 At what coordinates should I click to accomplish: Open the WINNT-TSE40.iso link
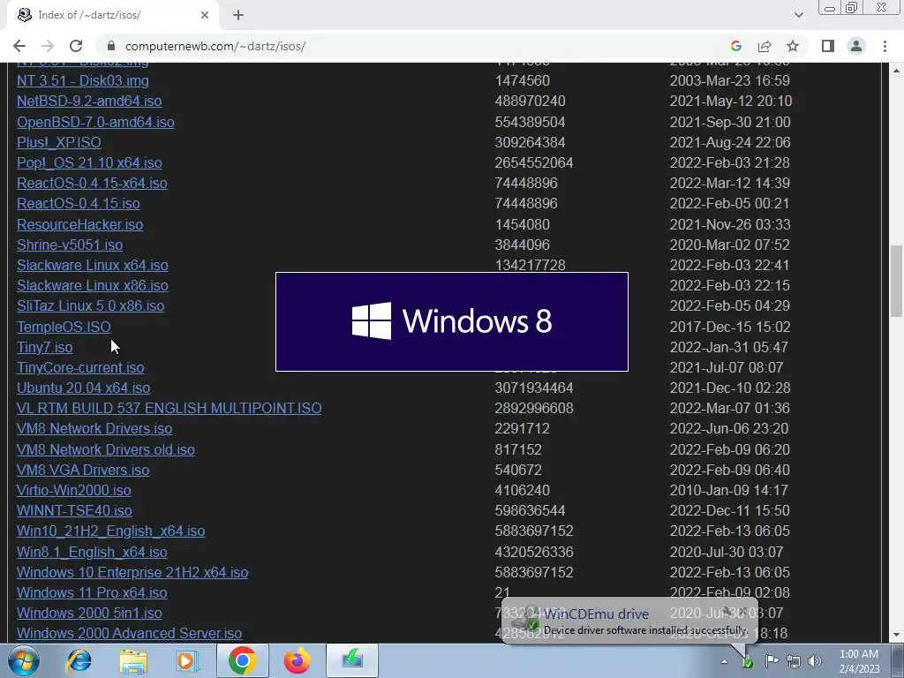[x=74, y=510]
